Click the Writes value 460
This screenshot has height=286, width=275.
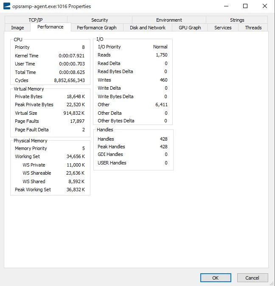163,80
